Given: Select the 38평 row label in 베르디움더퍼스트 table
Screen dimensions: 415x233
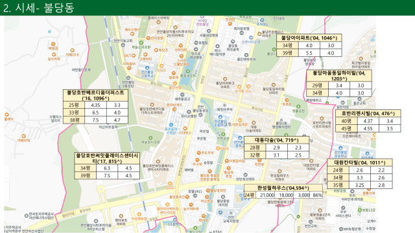Looking at the screenshot, I should (x=74, y=120).
